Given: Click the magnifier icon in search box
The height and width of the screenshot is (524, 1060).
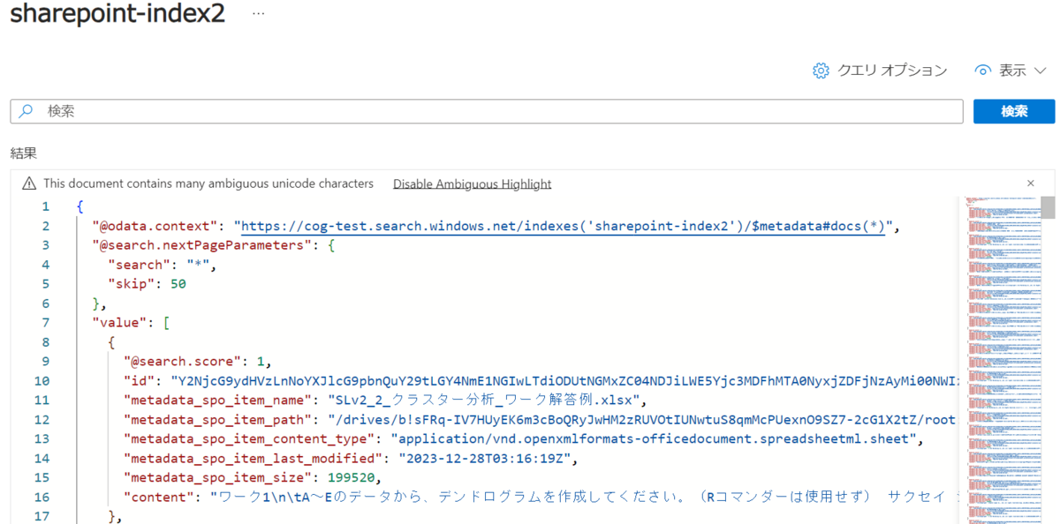Looking at the screenshot, I should click(x=26, y=111).
